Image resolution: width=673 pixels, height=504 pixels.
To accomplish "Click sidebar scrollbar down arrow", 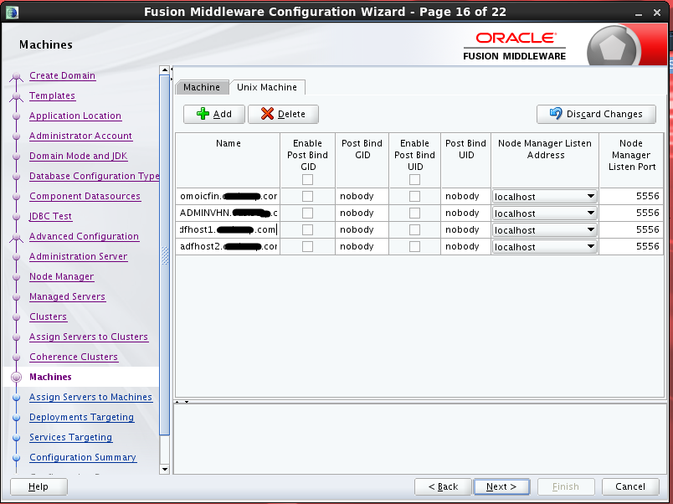I will point(164,469).
